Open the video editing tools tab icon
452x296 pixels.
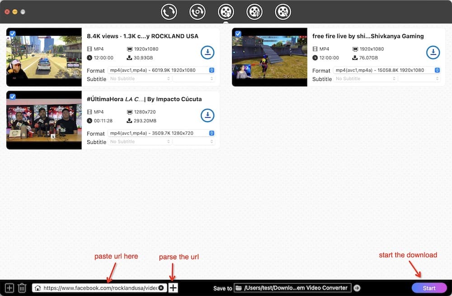[x=283, y=12]
